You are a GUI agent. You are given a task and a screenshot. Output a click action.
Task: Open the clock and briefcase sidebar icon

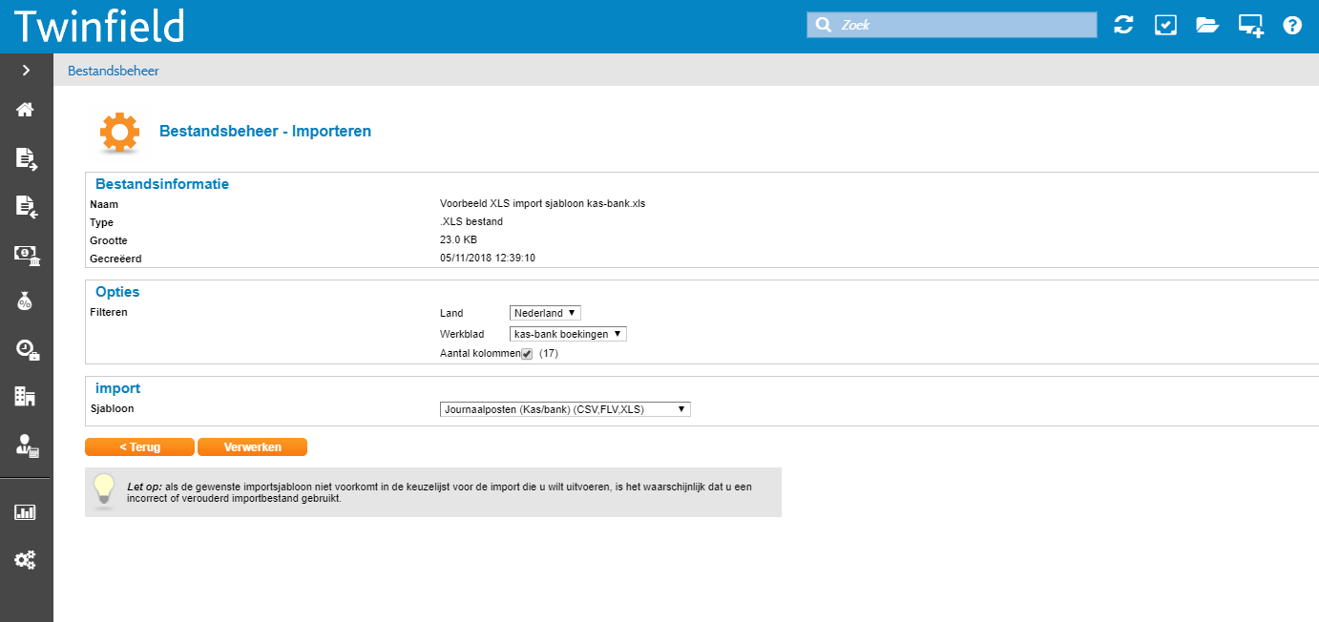point(26,350)
